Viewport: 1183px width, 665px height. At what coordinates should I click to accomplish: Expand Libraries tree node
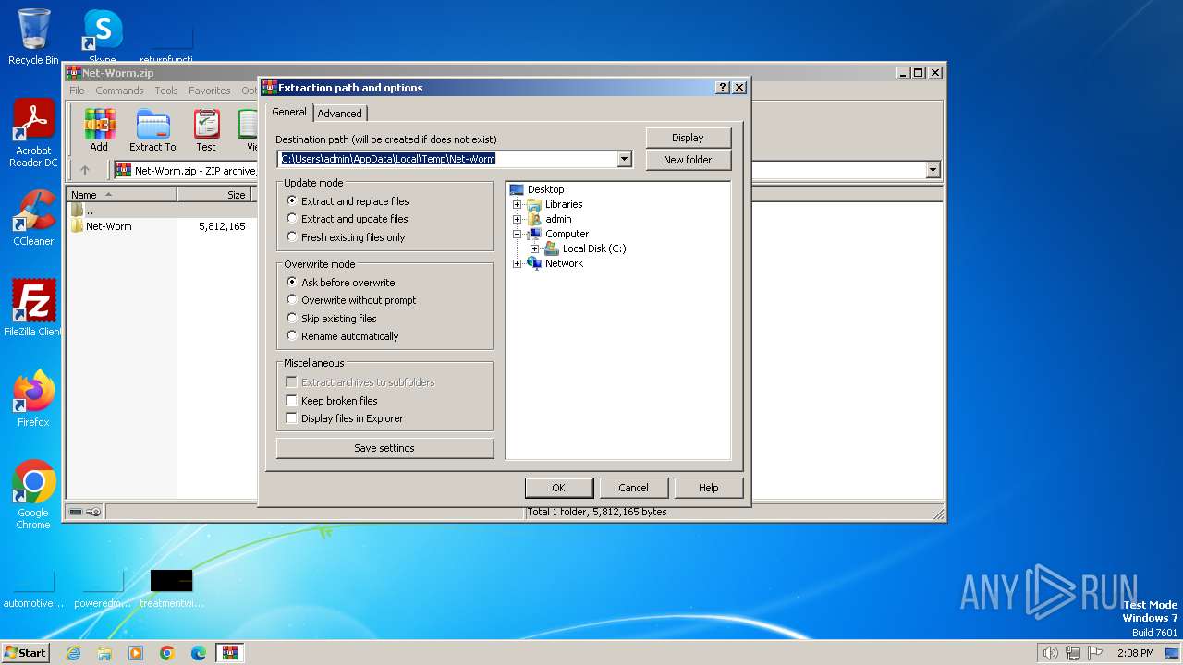pyautogui.click(x=518, y=204)
